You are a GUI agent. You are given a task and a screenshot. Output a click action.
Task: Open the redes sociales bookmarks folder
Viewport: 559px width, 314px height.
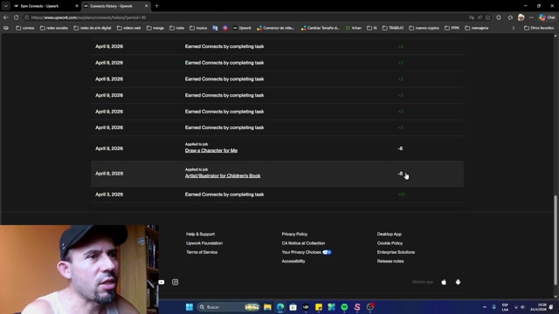coord(54,28)
